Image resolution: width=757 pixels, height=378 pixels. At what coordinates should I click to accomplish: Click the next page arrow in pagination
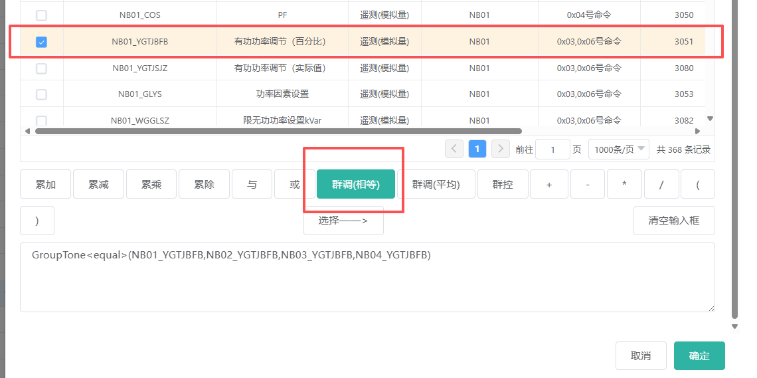501,149
